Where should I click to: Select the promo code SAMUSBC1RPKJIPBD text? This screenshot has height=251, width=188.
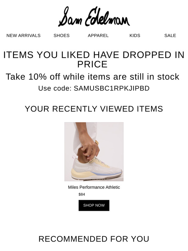[x=112, y=88]
